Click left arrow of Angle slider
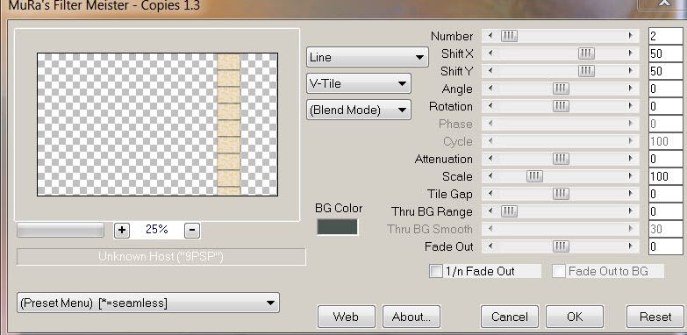This screenshot has height=335, width=687. (x=490, y=89)
